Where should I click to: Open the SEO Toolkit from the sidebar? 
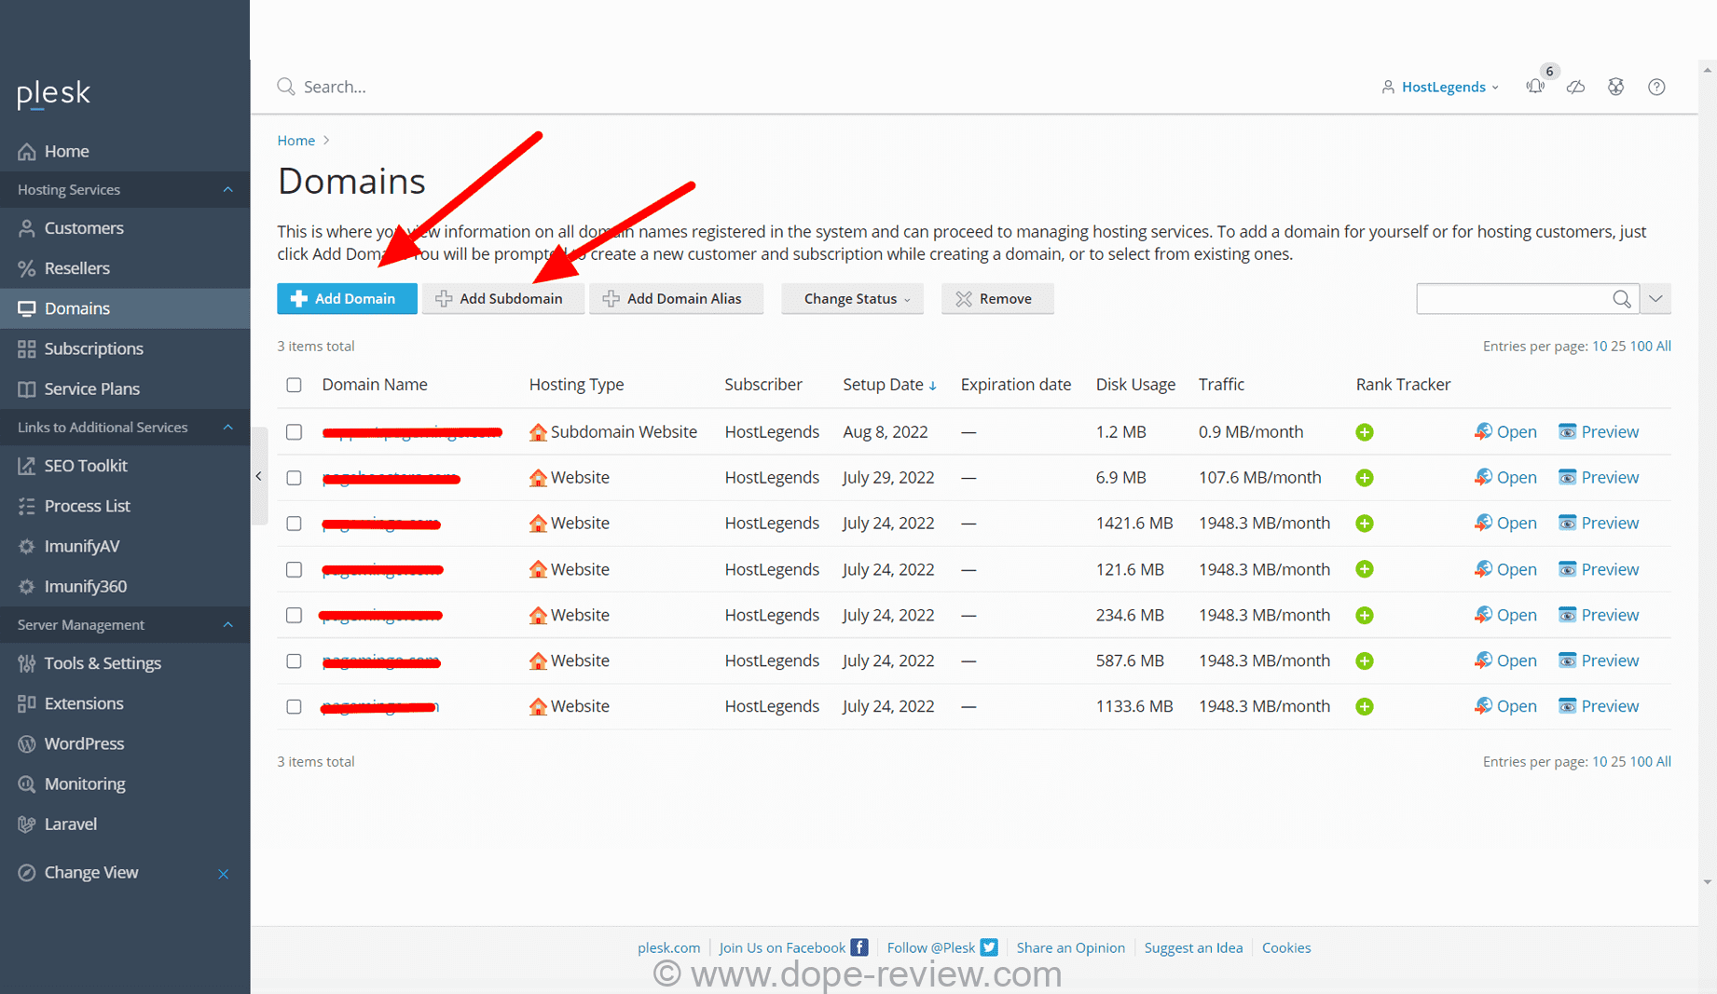(84, 465)
